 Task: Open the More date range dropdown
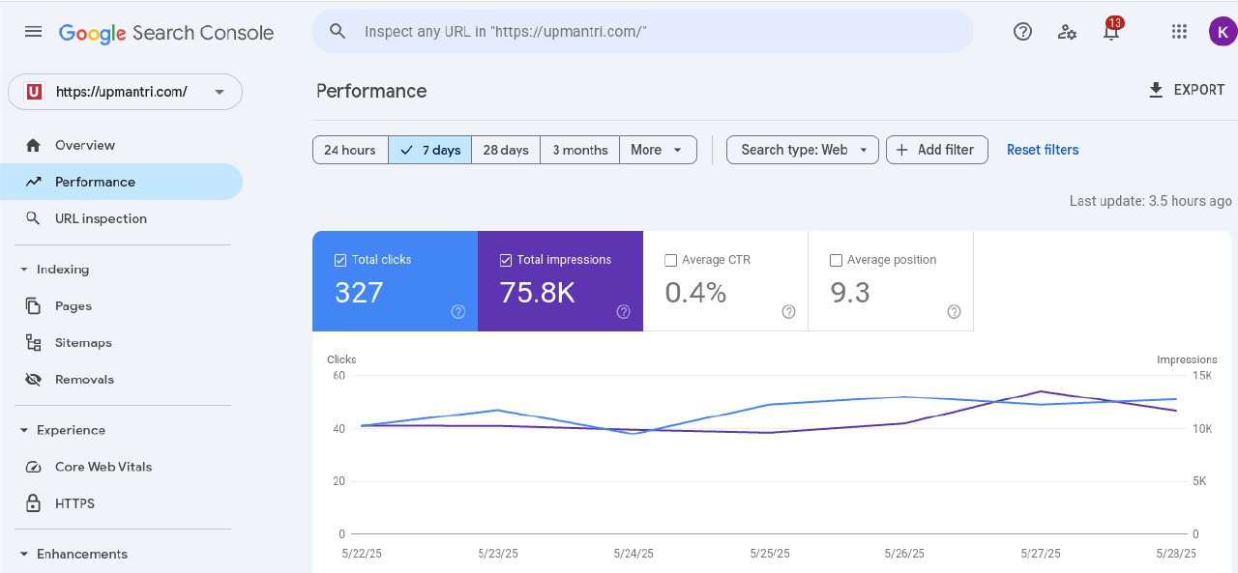click(x=658, y=150)
